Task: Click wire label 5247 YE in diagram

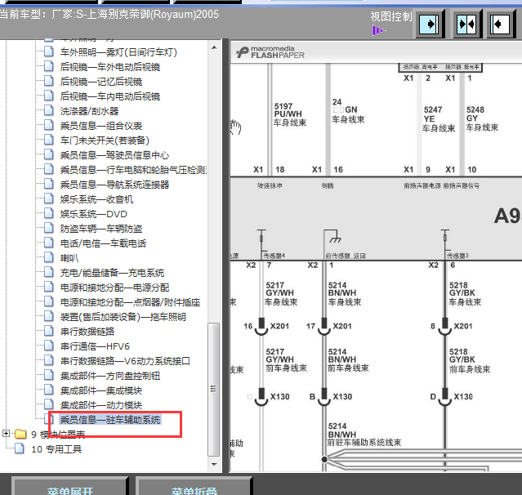Action: pyautogui.click(x=433, y=114)
